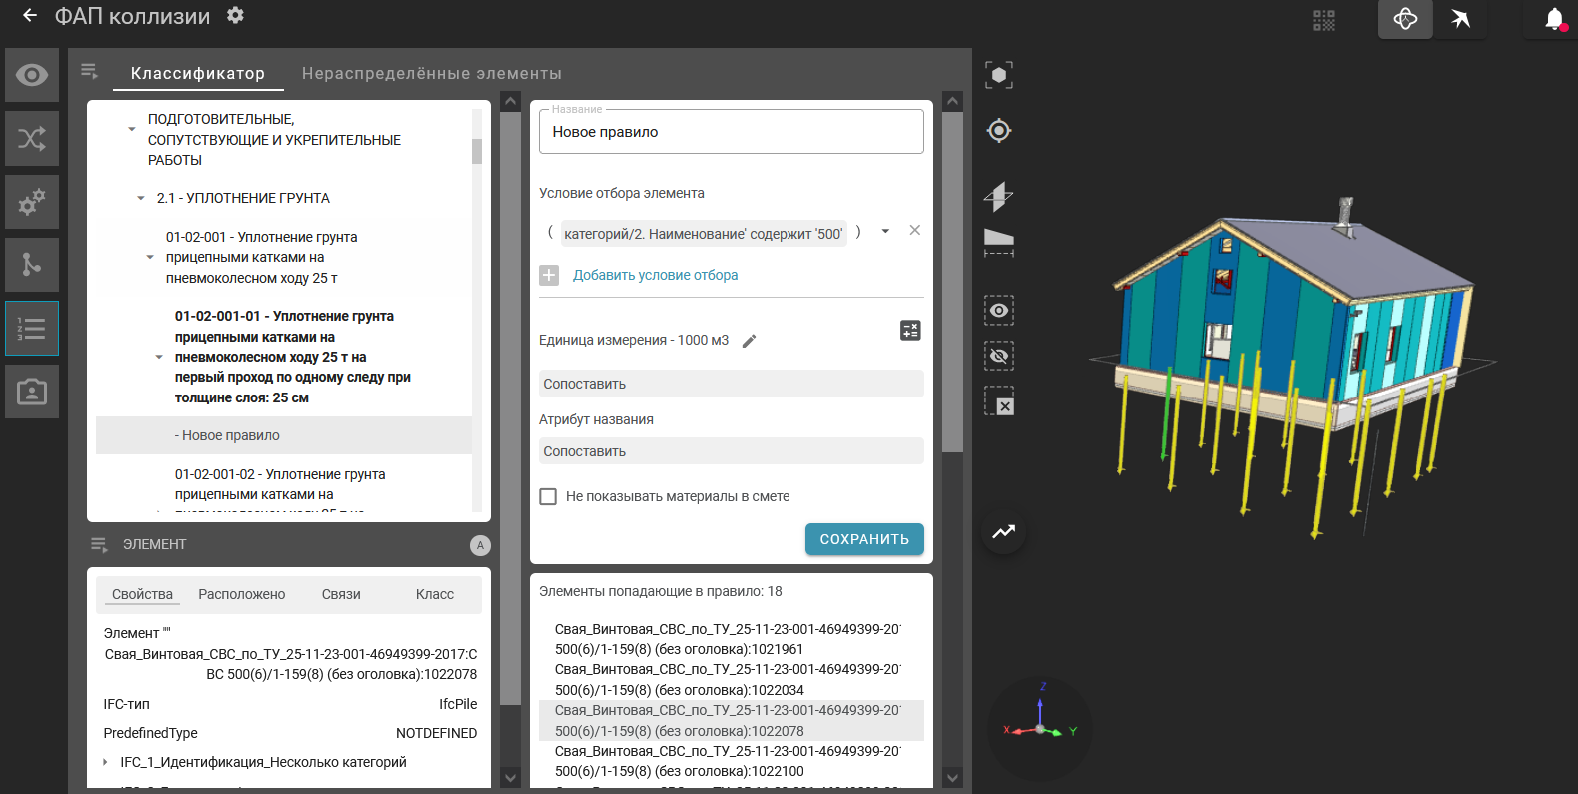Enable 'Не показывать материалы в смете' checkbox
This screenshot has height=794, width=1578.
tap(548, 496)
